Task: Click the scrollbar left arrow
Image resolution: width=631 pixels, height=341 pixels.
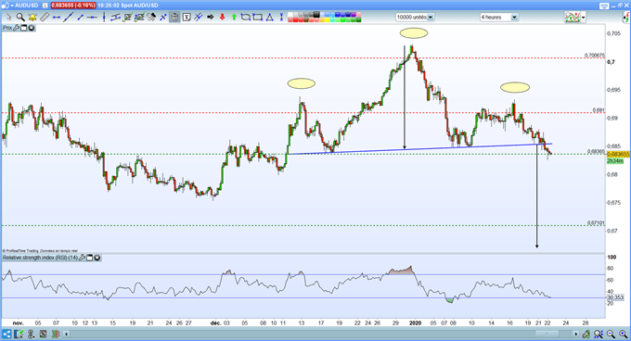Action: pos(67,335)
